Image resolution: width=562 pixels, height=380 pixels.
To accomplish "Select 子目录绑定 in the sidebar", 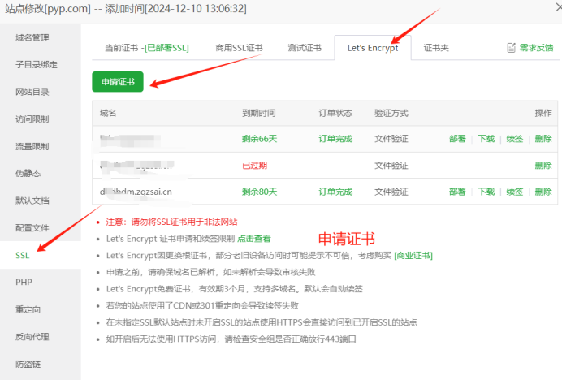I will pyautogui.click(x=37, y=64).
